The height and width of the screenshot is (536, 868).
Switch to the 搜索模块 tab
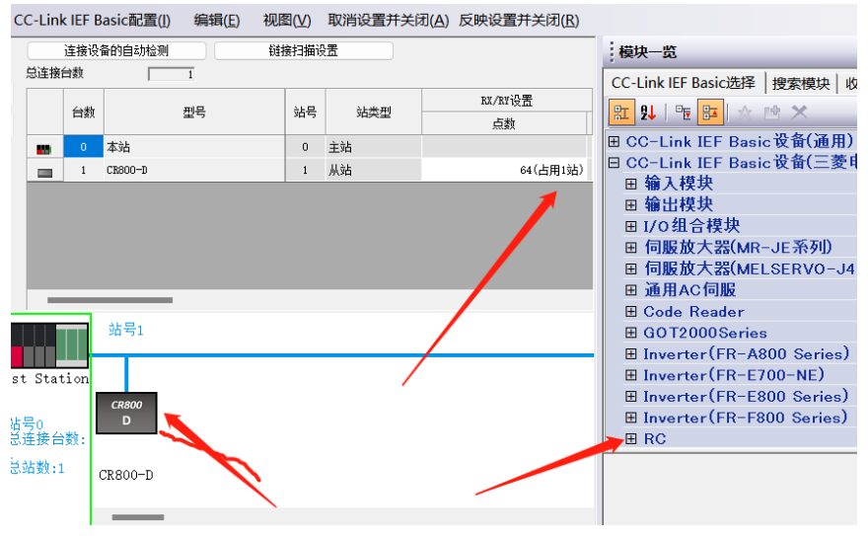tap(801, 84)
